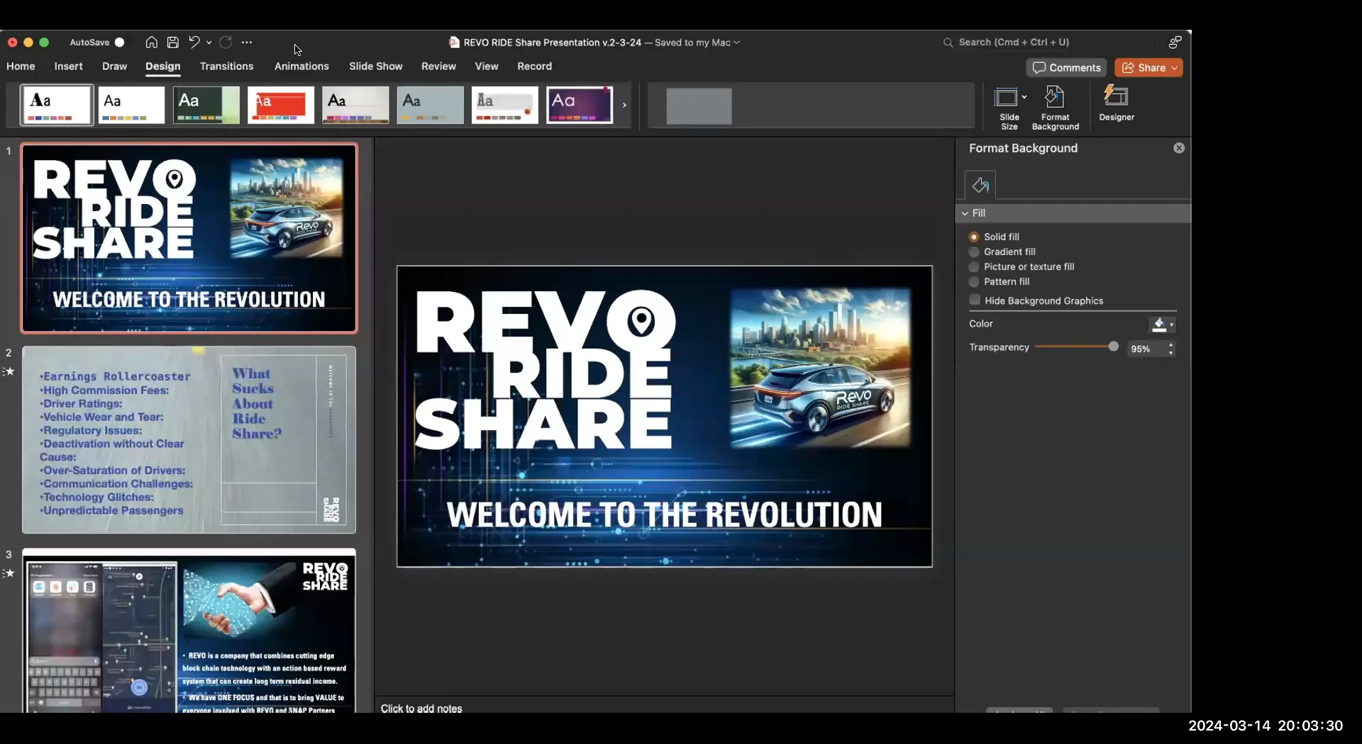The height and width of the screenshot is (744, 1362).
Task: Switch to the Transitions tab
Action: tap(226, 66)
